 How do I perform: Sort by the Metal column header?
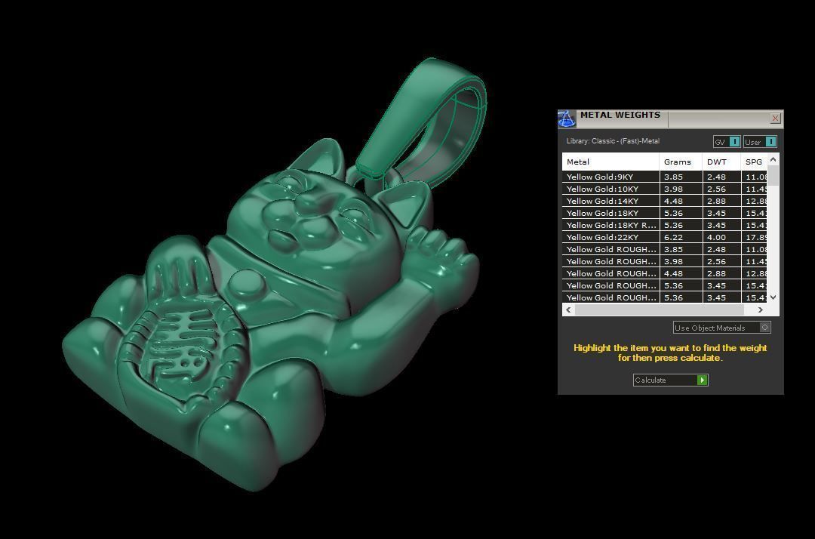point(610,162)
